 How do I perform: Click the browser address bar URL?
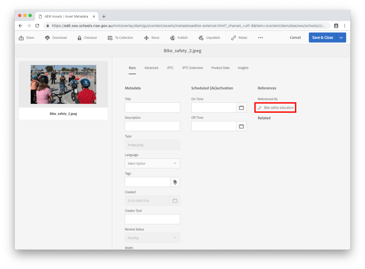pos(188,26)
